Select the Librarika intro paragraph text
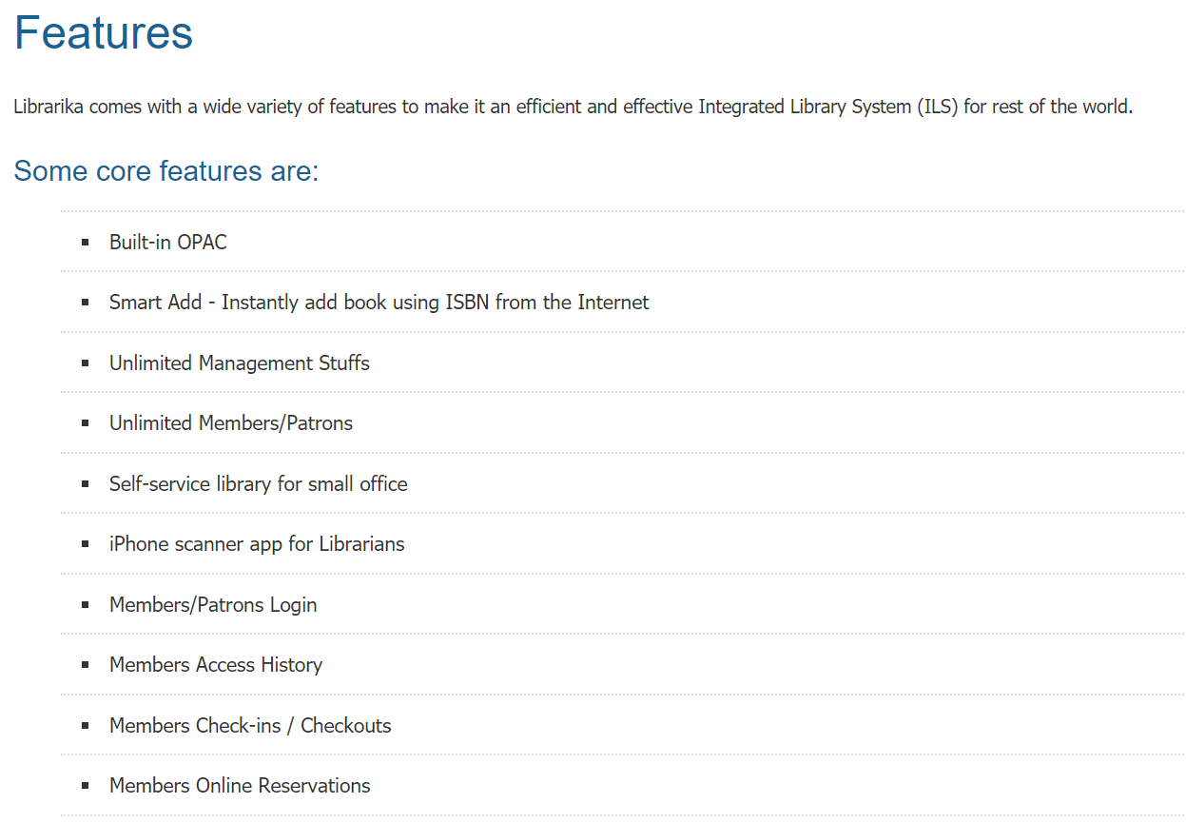This screenshot has width=1186, height=823. pyautogui.click(x=574, y=107)
